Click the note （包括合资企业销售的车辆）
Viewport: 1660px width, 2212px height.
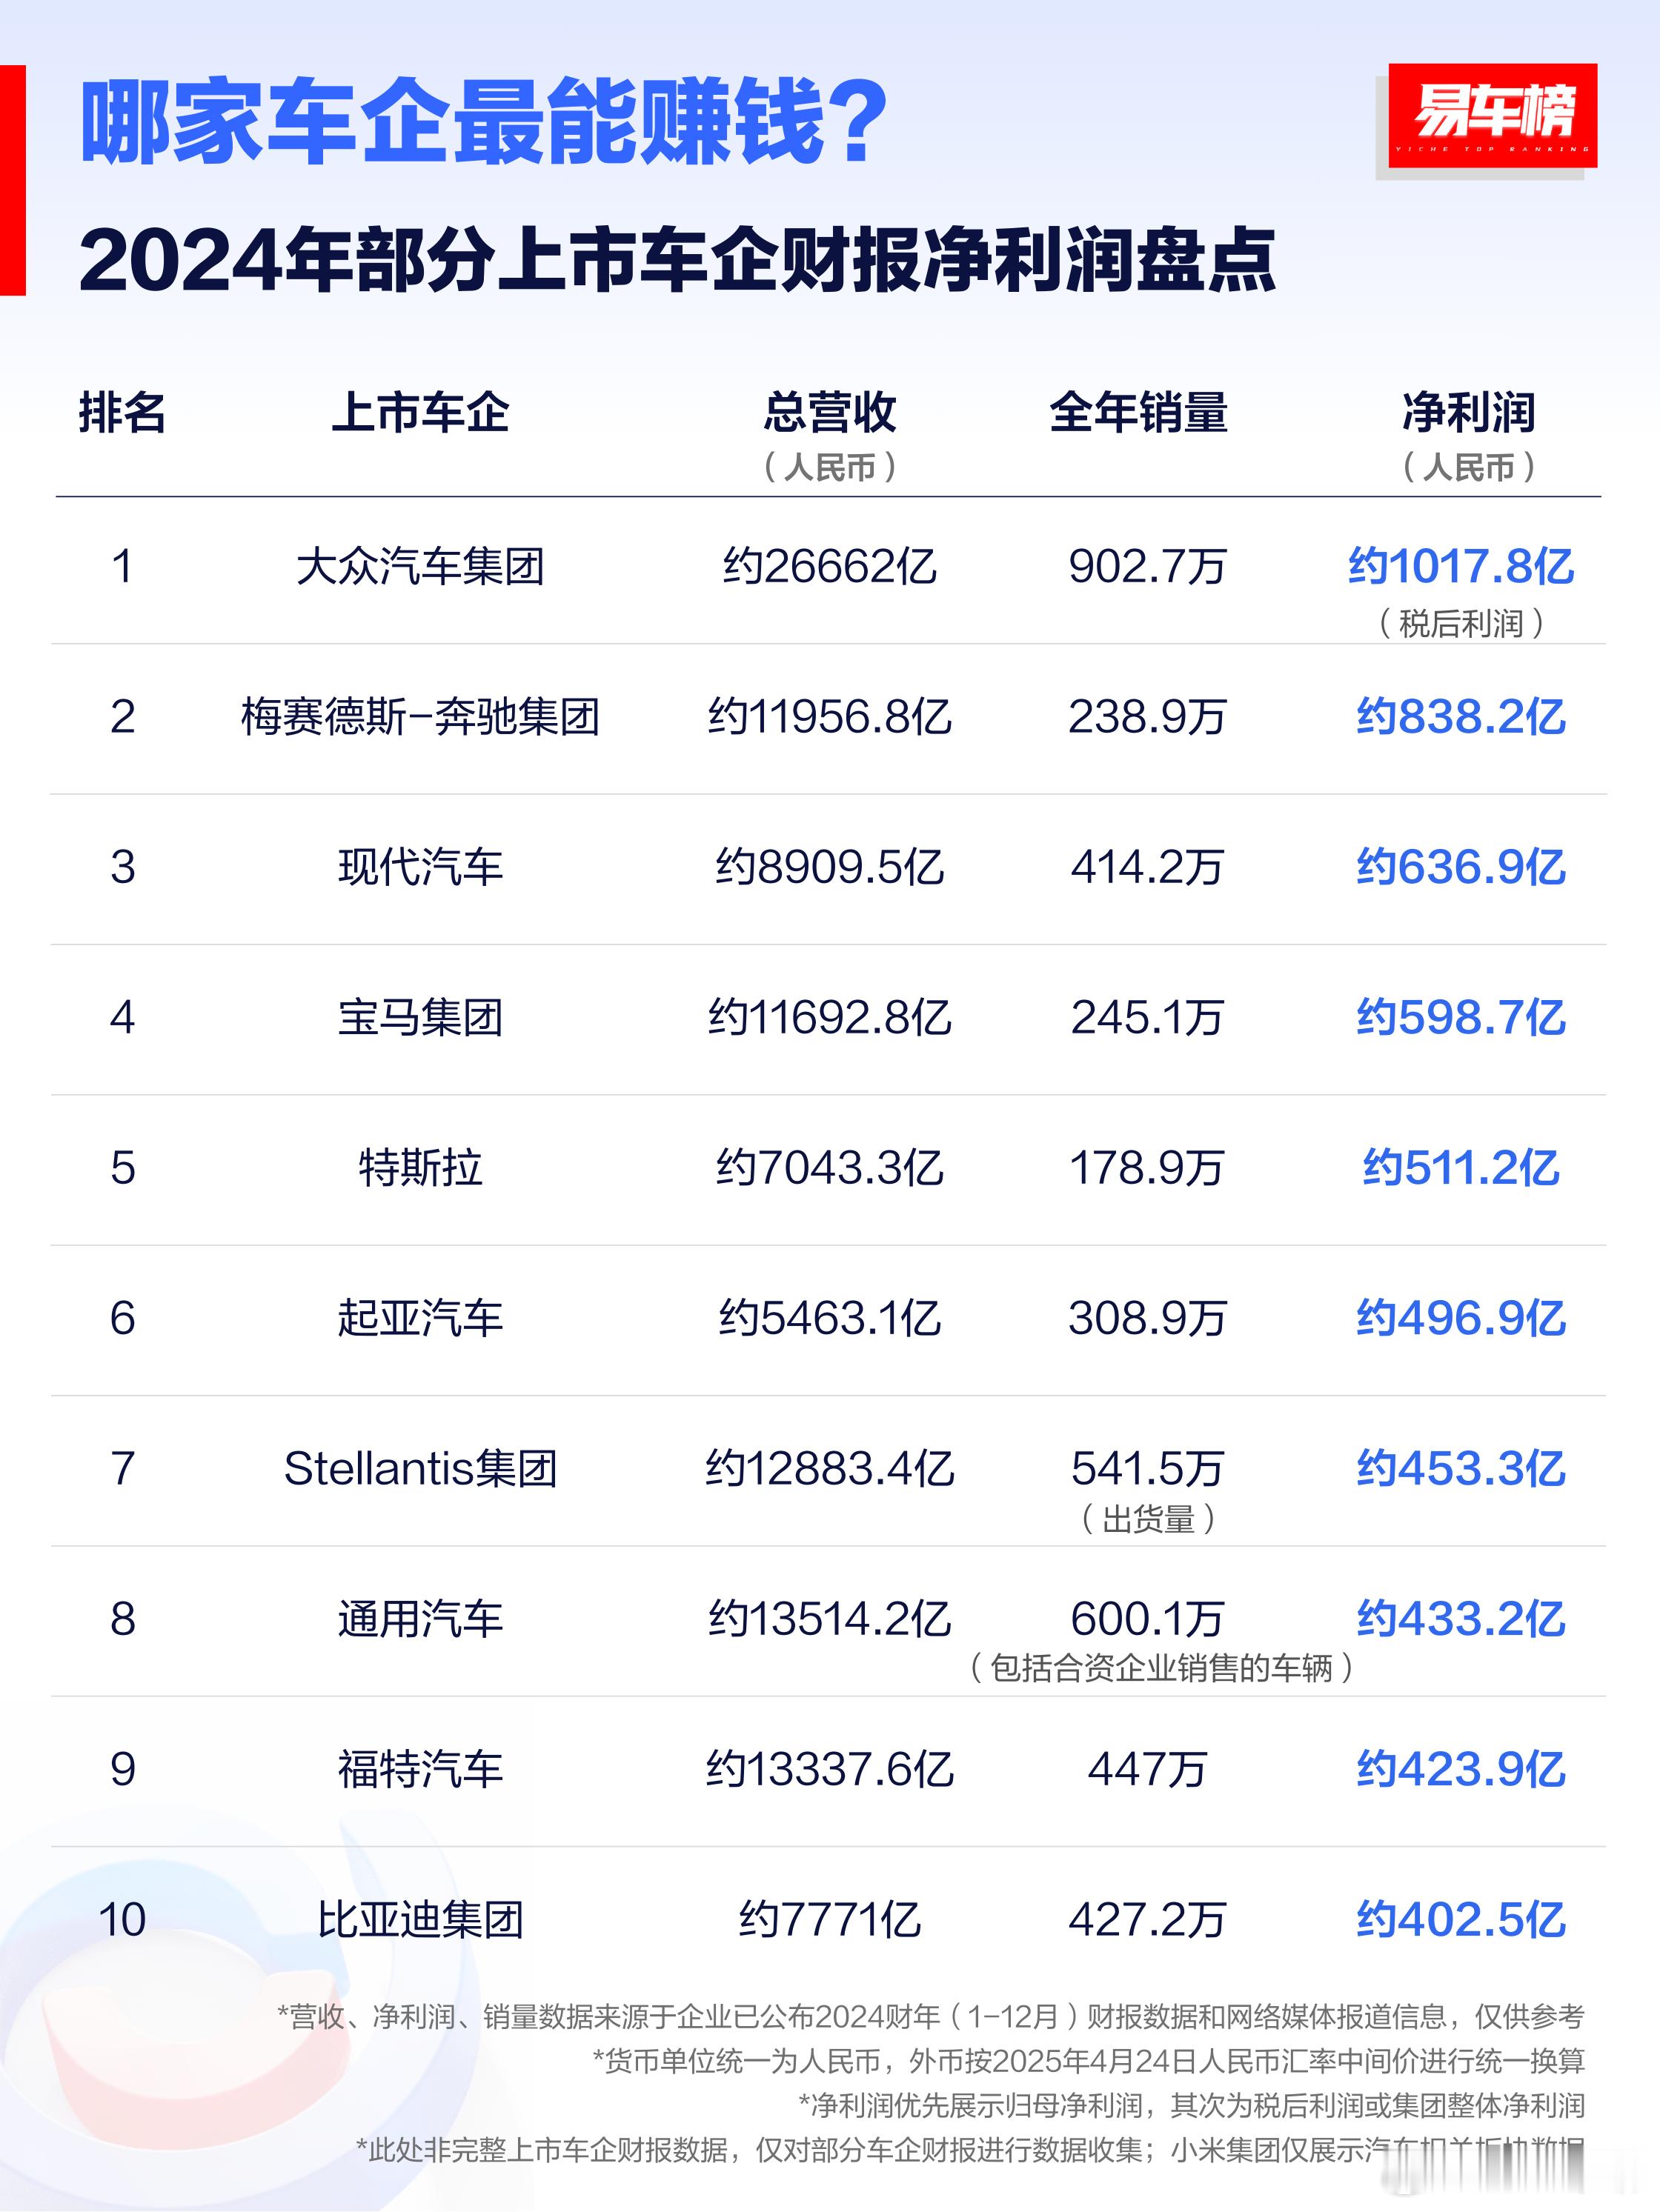click(1162, 1668)
